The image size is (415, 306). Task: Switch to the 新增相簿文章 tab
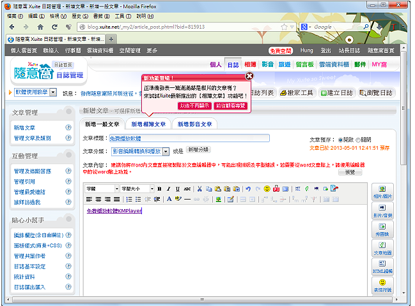pyautogui.click(x=148, y=124)
